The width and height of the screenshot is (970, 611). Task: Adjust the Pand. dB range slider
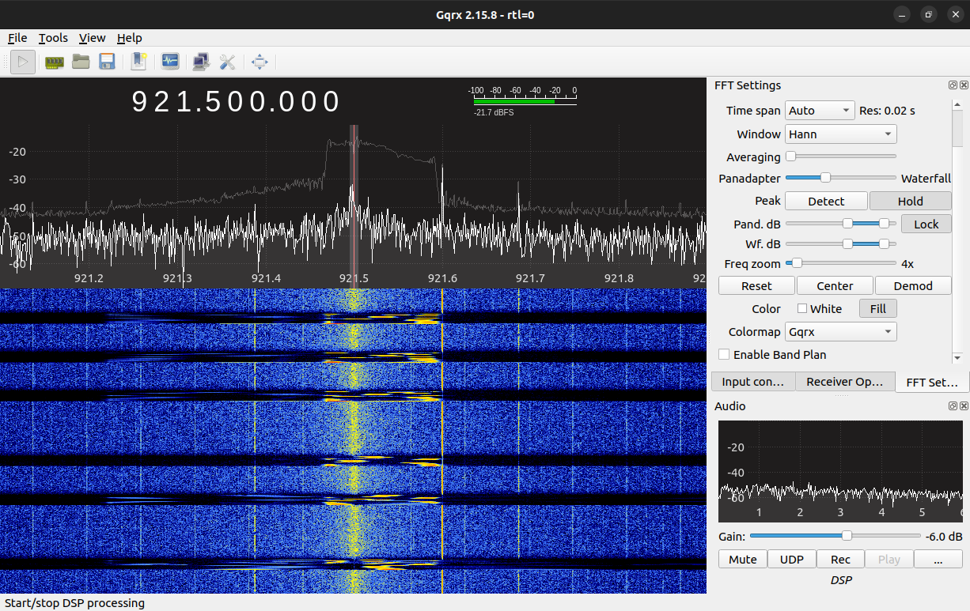(840, 224)
